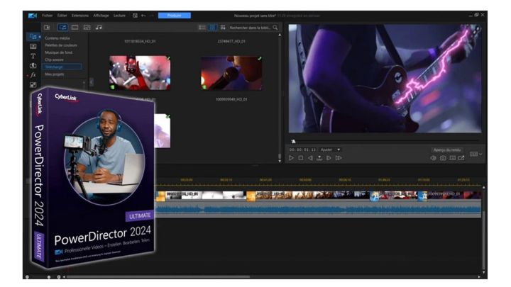Click the save project icon in menu bar
Viewport: 511px width, 287px height.
point(135,16)
